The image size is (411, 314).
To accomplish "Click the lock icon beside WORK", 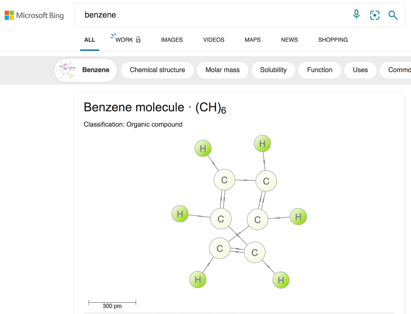I will (138, 40).
